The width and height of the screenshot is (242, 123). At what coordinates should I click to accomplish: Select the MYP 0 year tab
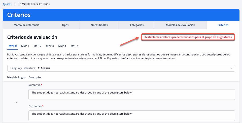coord(13,46)
